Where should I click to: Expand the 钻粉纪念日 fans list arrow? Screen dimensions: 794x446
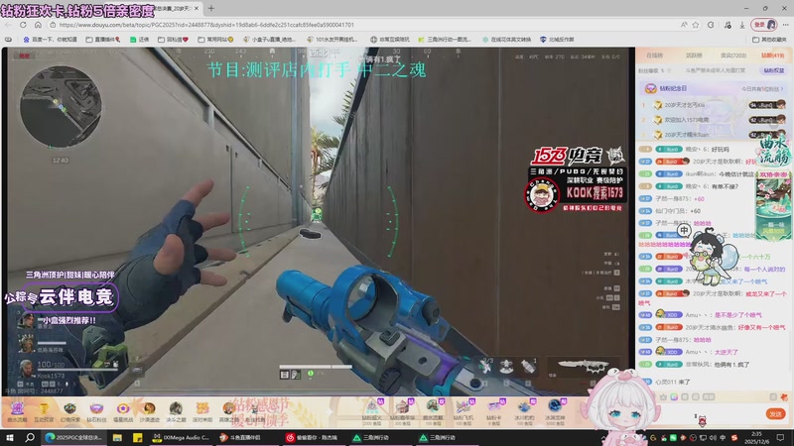coord(782,89)
